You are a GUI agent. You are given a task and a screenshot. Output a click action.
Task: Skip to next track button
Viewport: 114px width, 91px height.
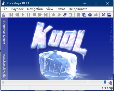(x=46, y=15)
